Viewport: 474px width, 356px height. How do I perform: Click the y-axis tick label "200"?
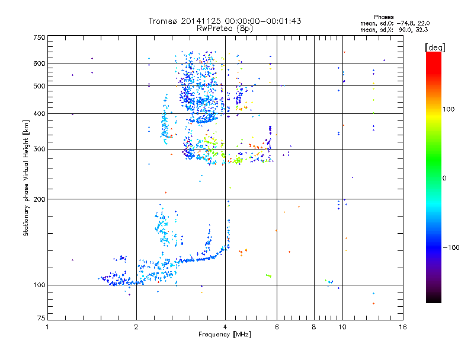click(39, 199)
